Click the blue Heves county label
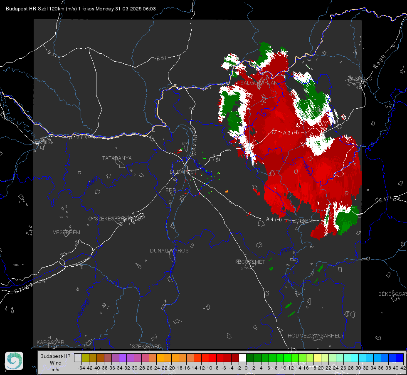407x375 pixels. (308, 170)
